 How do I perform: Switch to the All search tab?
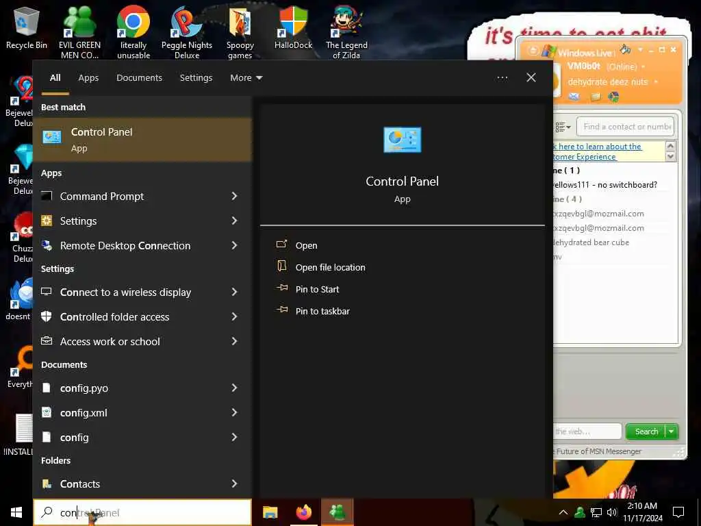point(55,78)
